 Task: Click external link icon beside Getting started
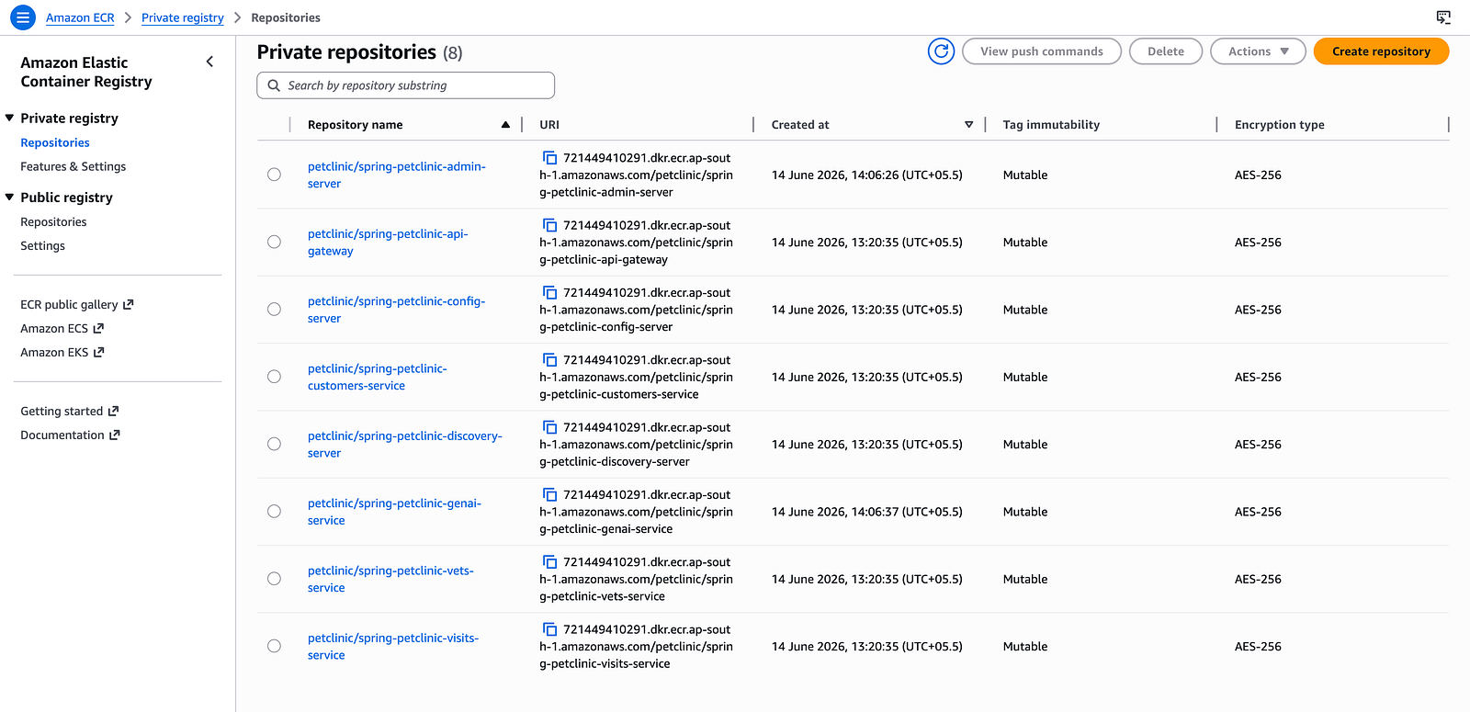tap(113, 411)
